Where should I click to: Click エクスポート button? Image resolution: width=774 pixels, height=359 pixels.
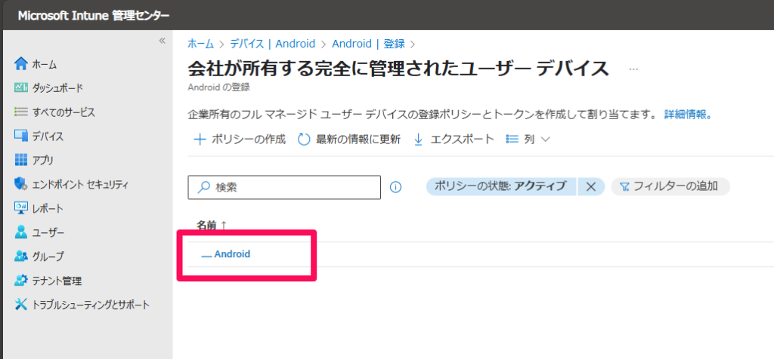454,140
